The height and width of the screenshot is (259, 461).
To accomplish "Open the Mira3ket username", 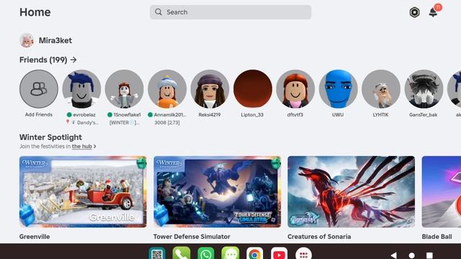I will click(55, 40).
